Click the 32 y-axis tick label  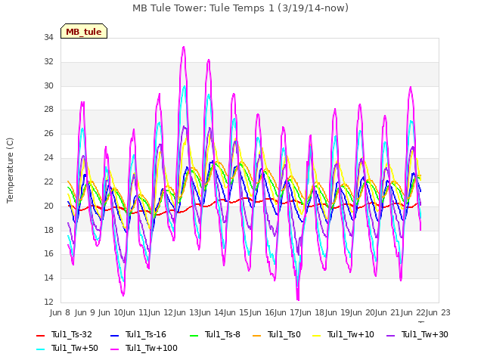(48, 61)
